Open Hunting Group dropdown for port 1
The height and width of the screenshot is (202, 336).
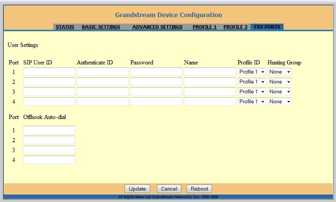point(280,72)
